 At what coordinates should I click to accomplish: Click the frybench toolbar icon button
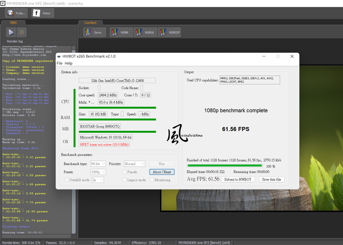coord(16,13)
